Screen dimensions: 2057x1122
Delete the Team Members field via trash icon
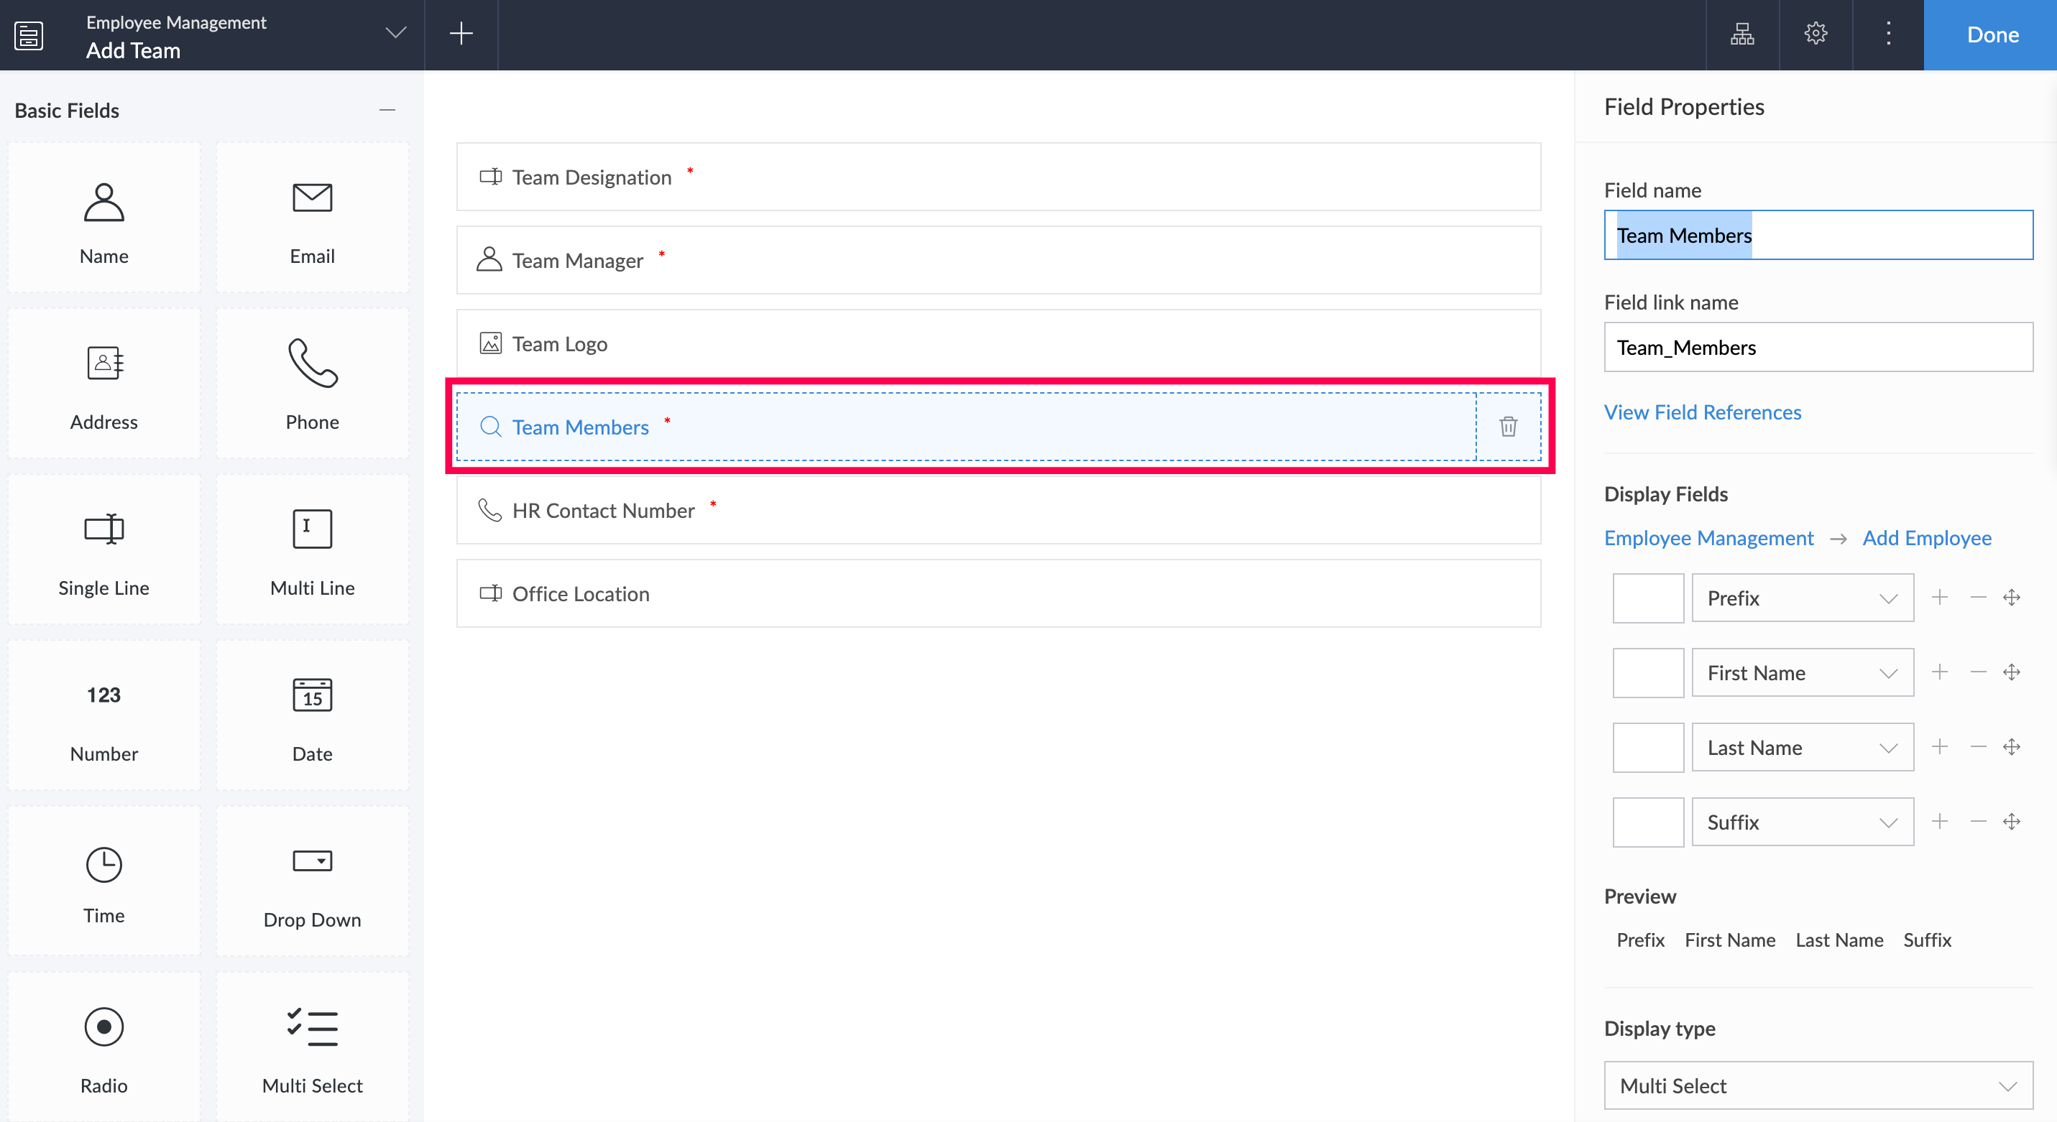click(x=1508, y=427)
